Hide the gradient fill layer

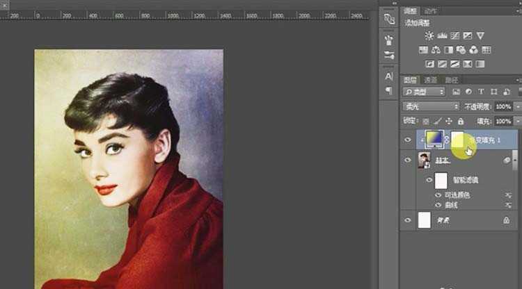[x=409, y=140]
